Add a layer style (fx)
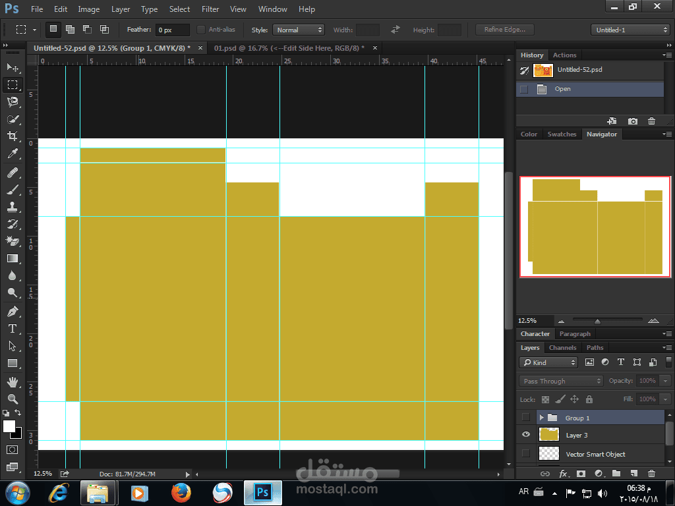The width and height of the screenshot is (675, 506). [564, 474]
